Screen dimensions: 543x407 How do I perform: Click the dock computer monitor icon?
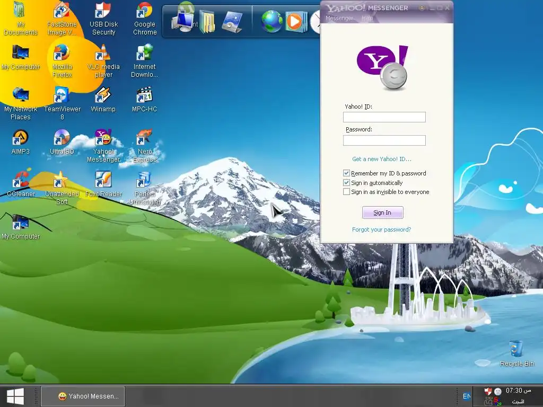point(183,21)
